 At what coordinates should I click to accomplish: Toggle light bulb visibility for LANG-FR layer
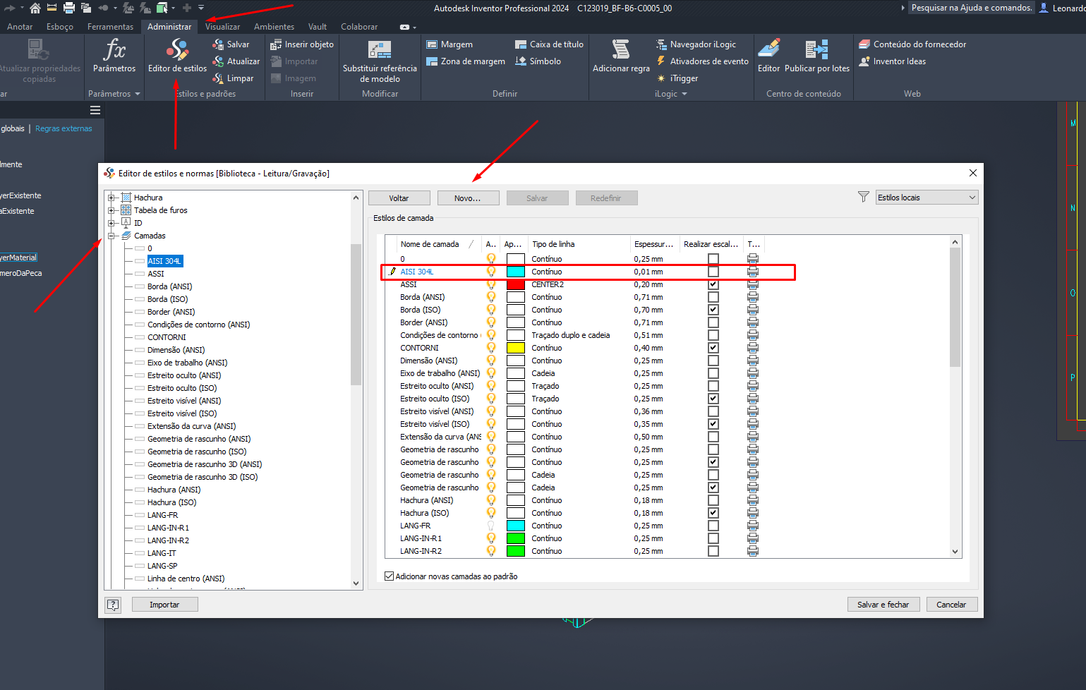point(491,526)
